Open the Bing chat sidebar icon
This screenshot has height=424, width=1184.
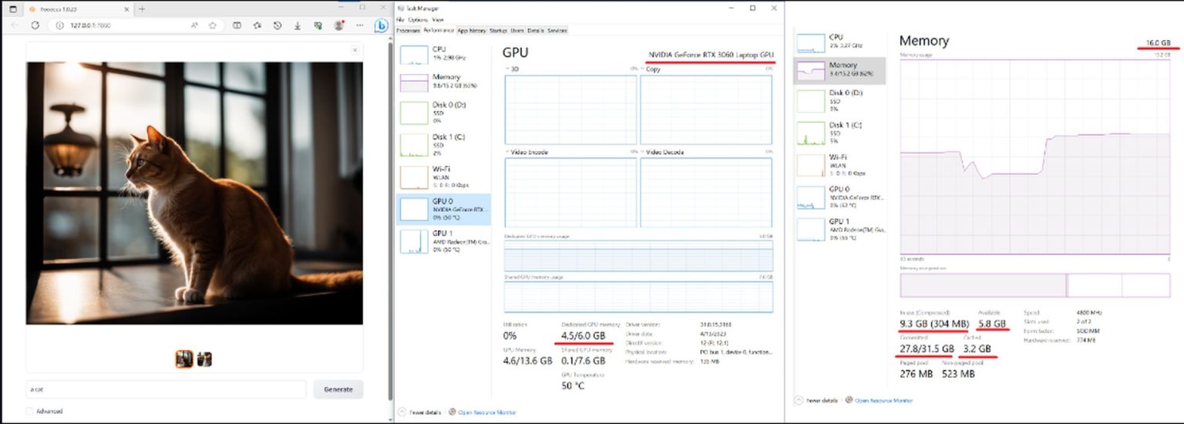tap(381, 25)
